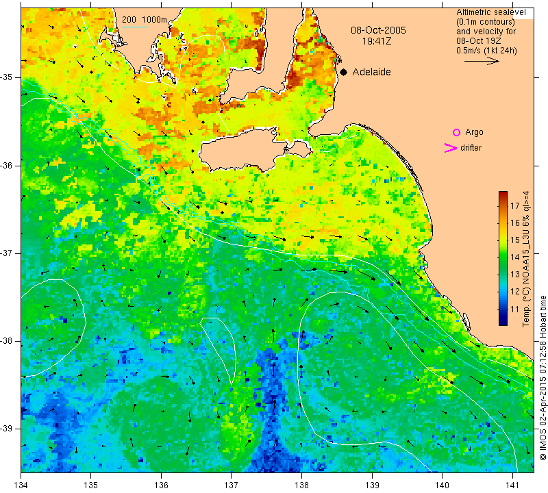Click the colorbar tick label 13
The height and width of the screenshot is (493, 548).
click(515, 275)
